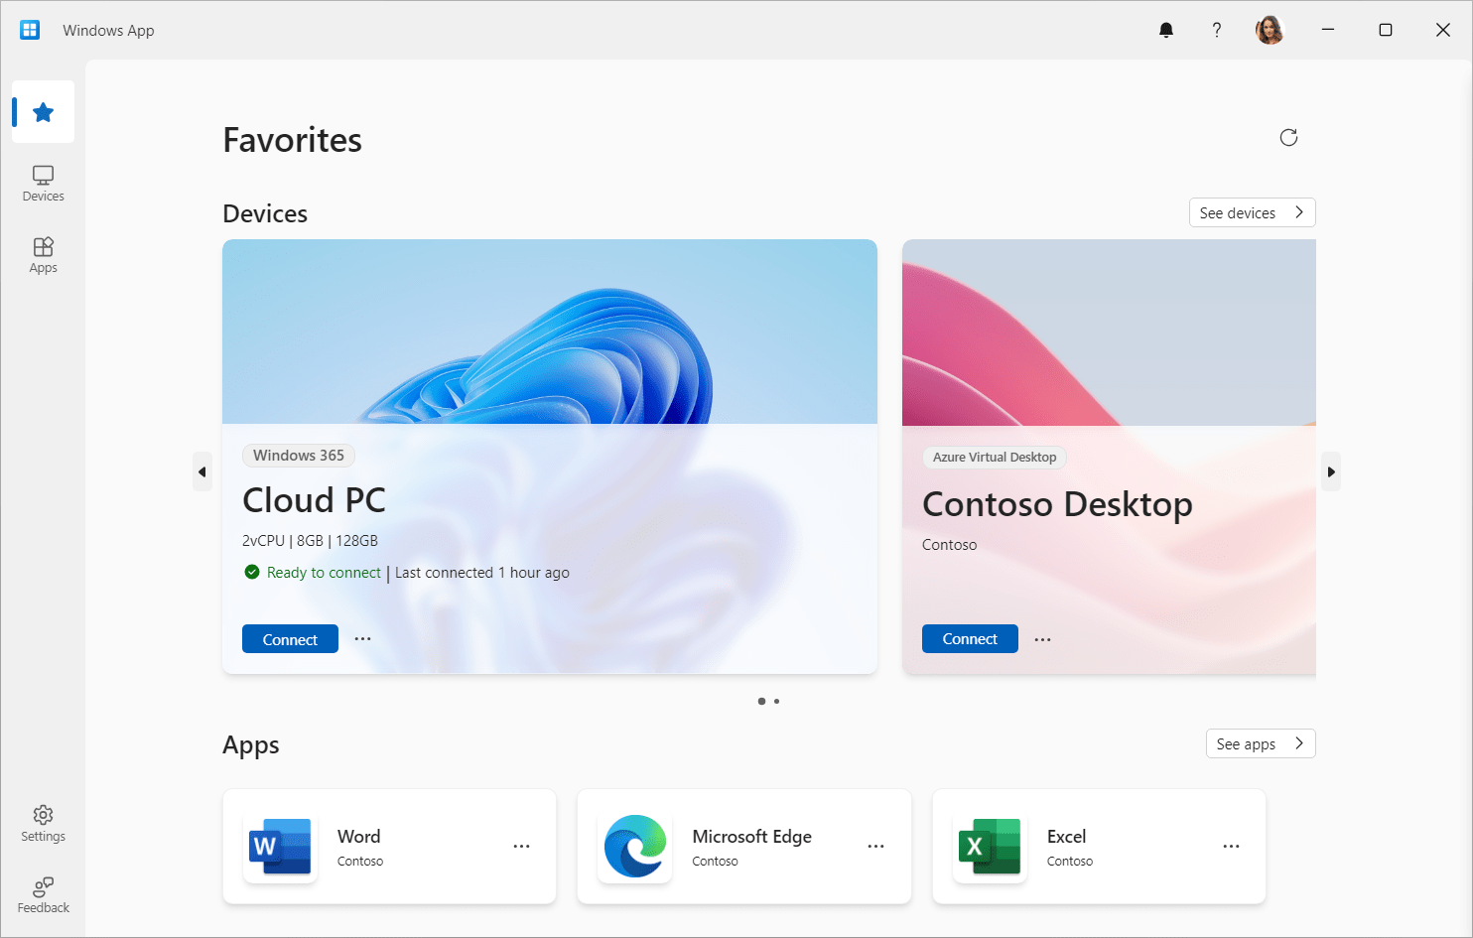Click the Windows App logo
1473x938 pixels.
pyautogui.click(x=30, y=30)
